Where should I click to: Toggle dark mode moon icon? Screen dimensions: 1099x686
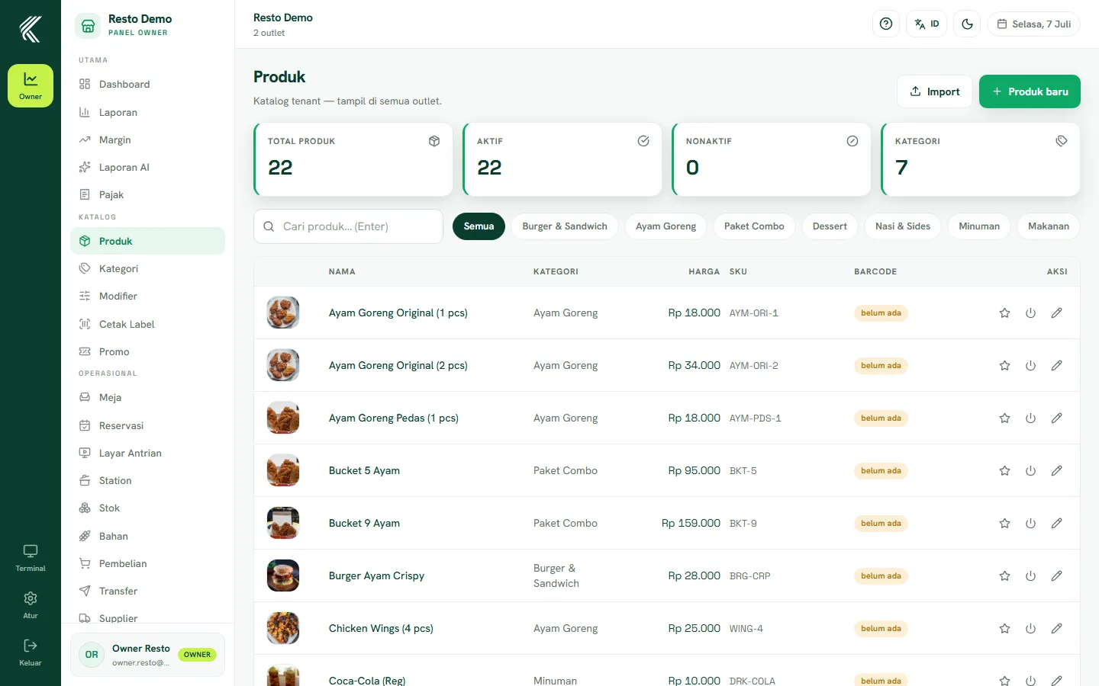point(967,24)
